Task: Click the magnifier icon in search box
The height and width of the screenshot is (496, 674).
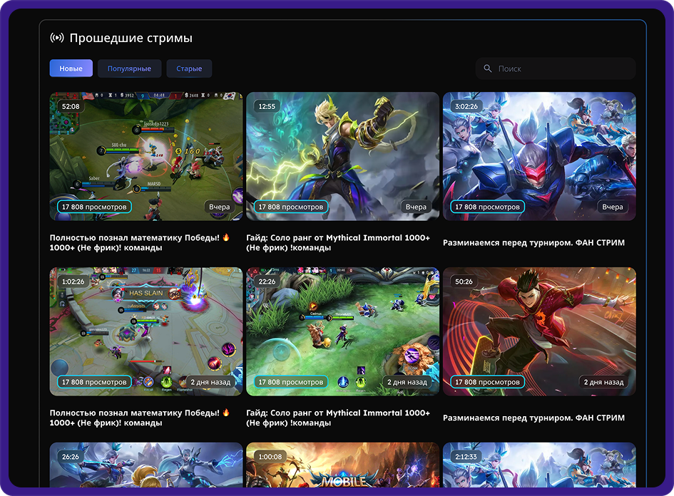Action: [487, 68]
